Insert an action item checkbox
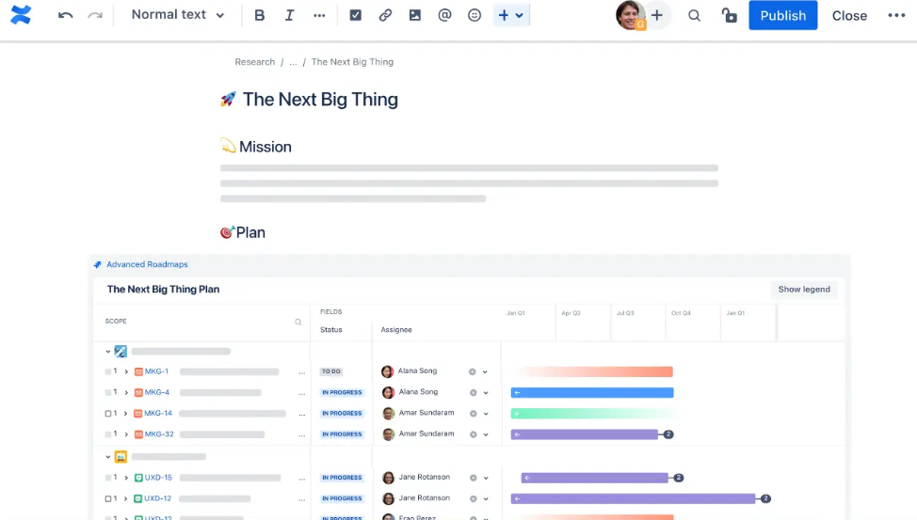 [x=355, y=15]
